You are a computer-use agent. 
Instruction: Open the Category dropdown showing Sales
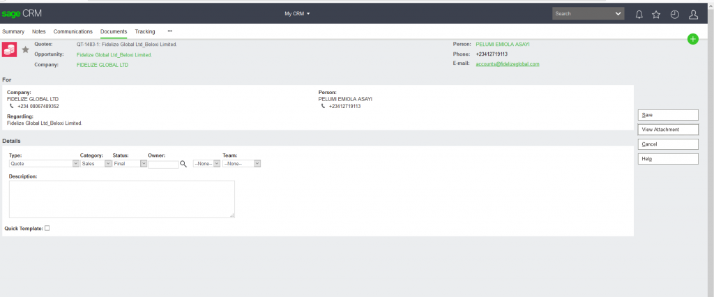[96, 163]
